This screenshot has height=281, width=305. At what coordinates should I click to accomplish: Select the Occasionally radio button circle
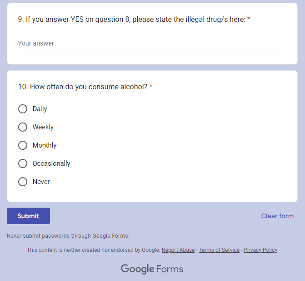[23, 163]
